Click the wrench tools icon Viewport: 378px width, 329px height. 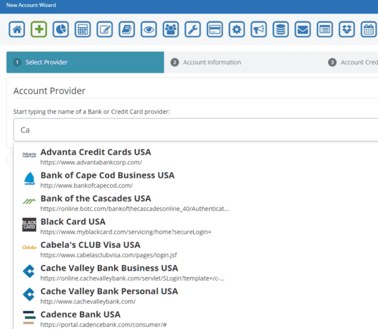pos(193,29)
